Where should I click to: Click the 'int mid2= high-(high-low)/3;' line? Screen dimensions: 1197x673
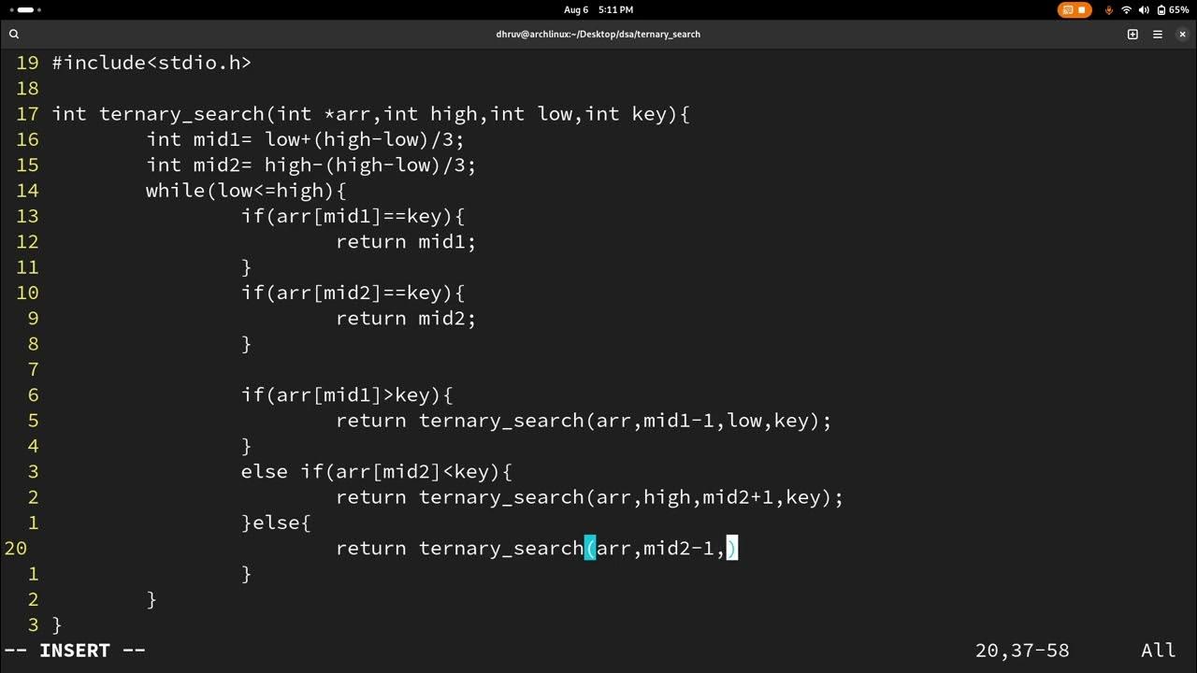point(310,165)
